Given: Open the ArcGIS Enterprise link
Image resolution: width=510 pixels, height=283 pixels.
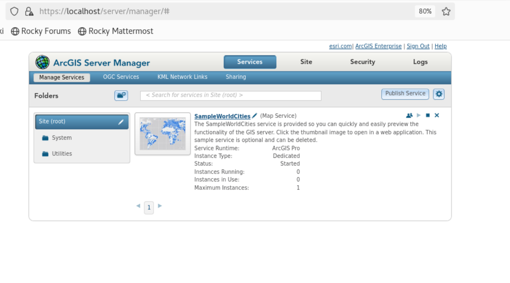Looking at the screenshot, I should coord(379,46).
